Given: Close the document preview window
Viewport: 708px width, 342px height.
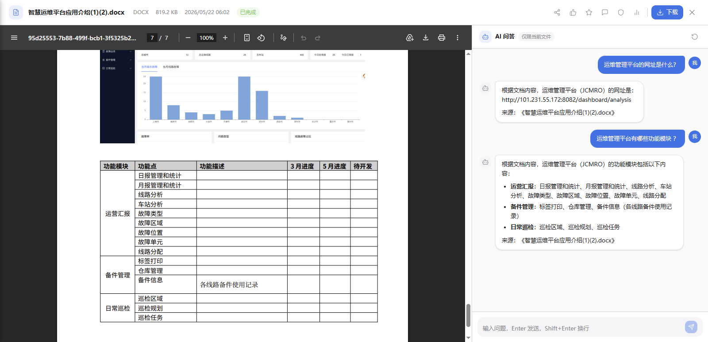Looking at the screenshot, I should click(692, 12).
